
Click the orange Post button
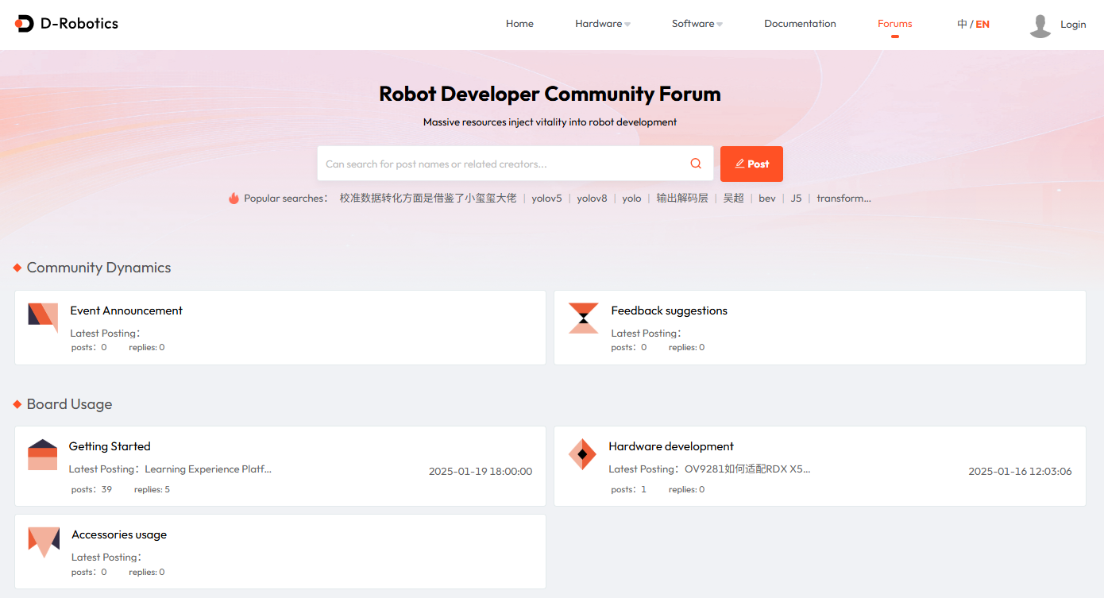pos(751,164)
